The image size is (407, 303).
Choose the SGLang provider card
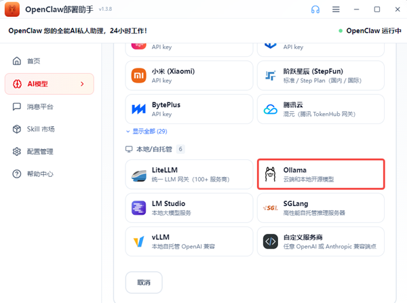(x=321, y=208)
